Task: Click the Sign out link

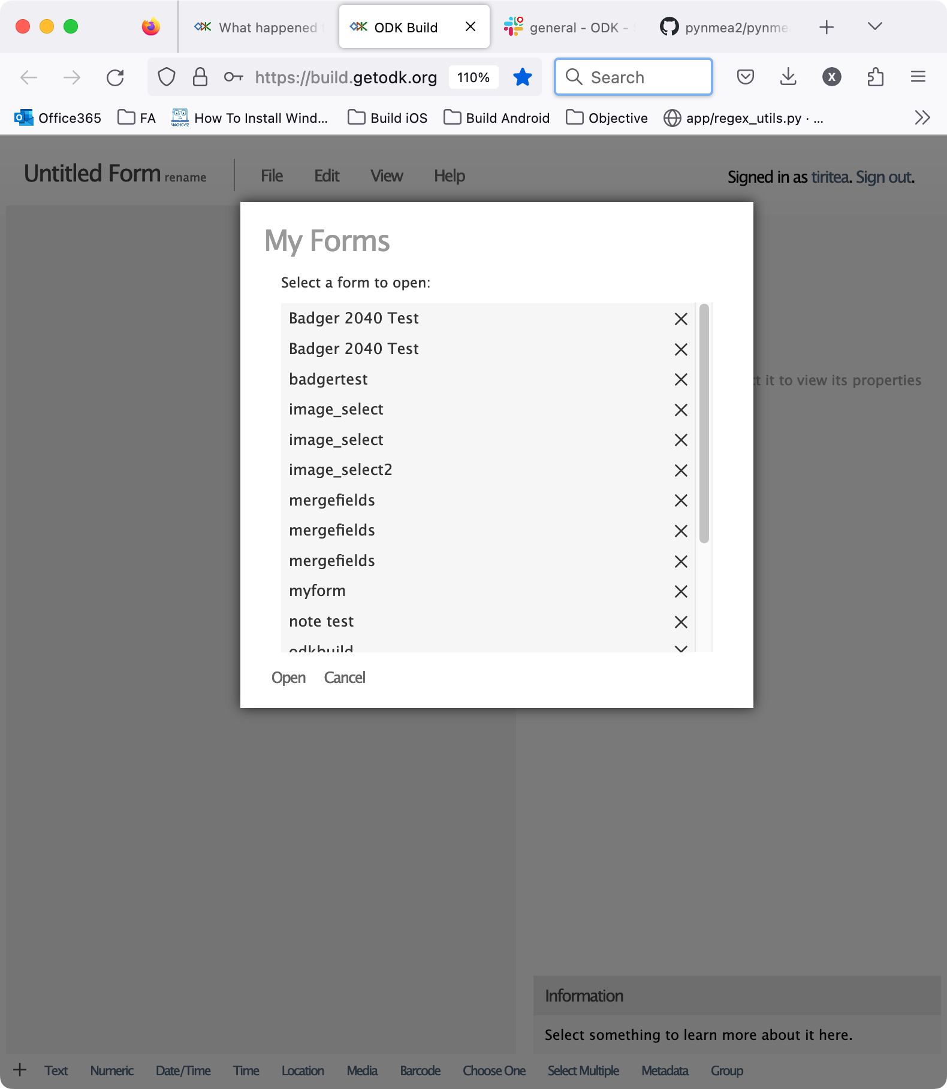Action: click(883, 177)
